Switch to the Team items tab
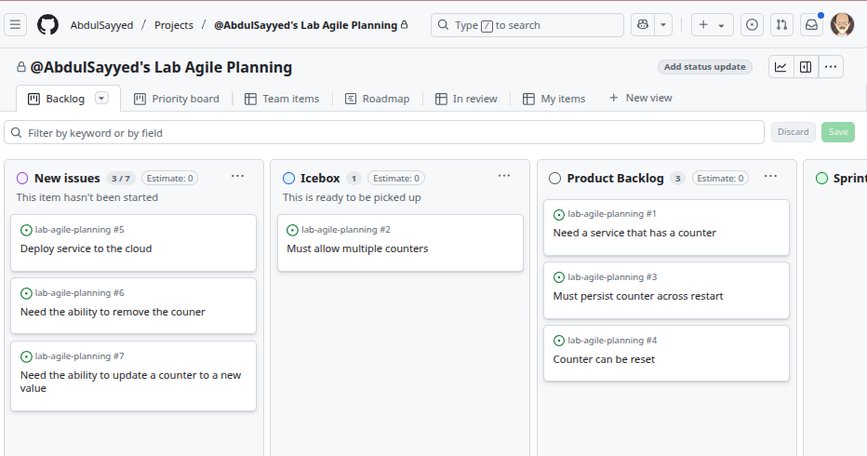The image size is (867, 456). pos(282,99)
